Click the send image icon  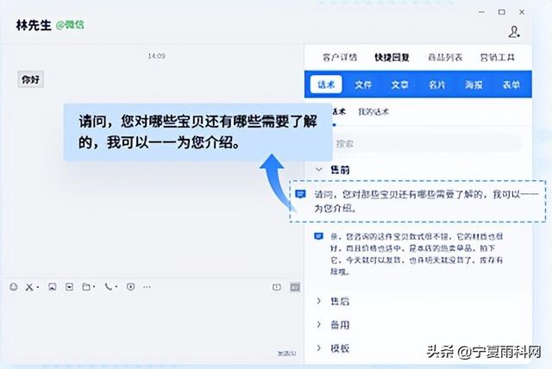52,286
